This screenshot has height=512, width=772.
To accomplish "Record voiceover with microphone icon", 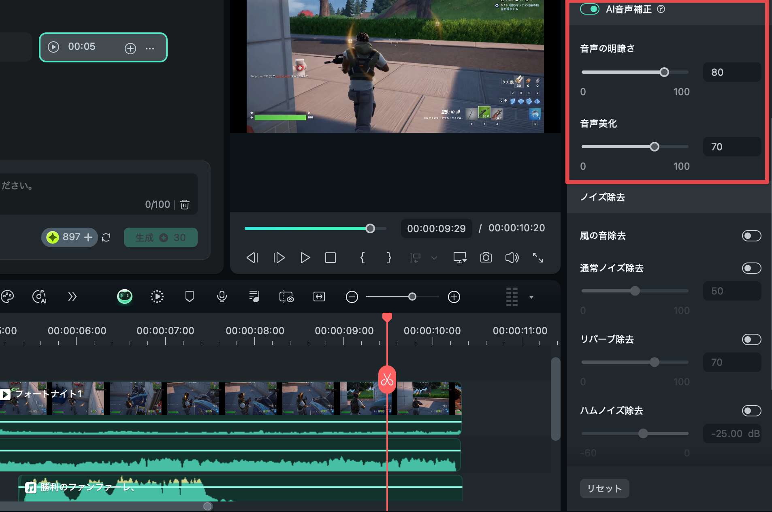I will pos(222,297).
